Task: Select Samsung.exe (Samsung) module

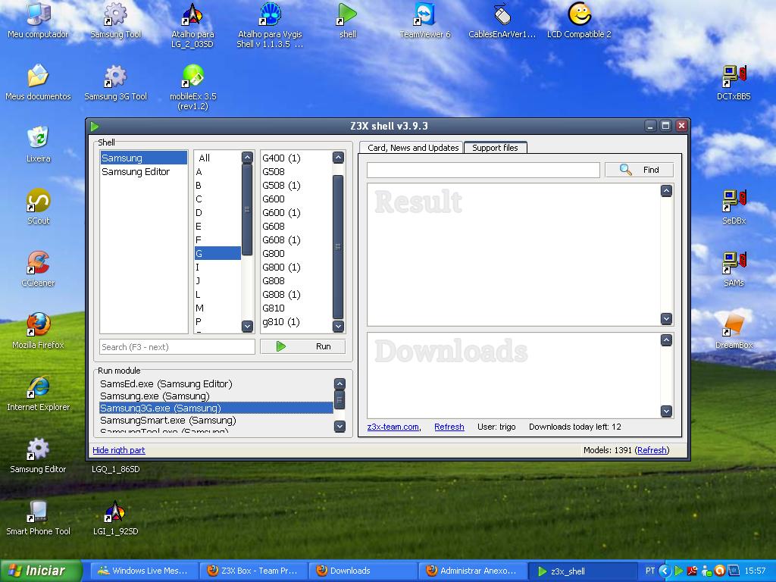Action: 216,396
